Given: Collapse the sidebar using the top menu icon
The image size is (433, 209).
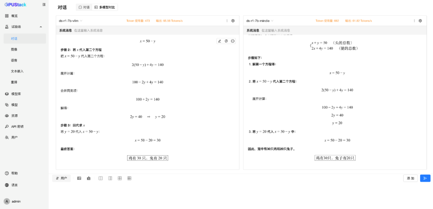Looking at the screenshot, I should coord(44,4).
